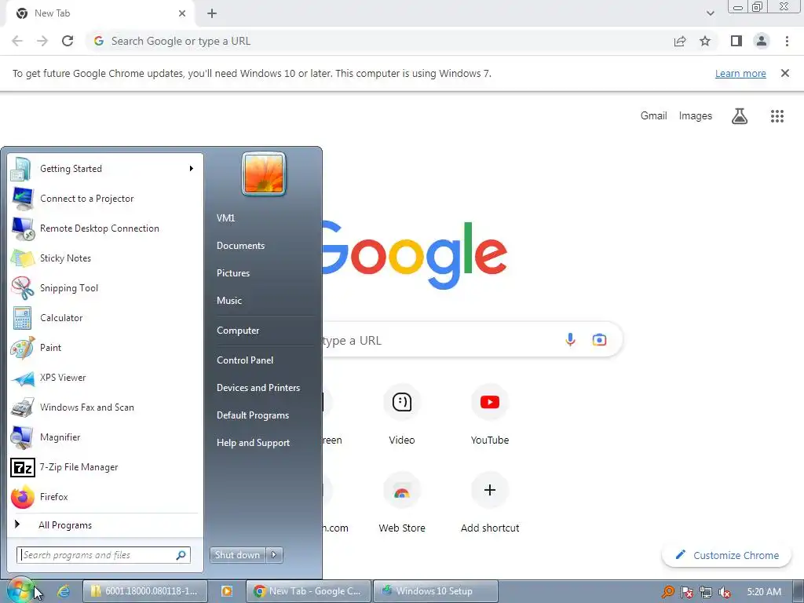Open Computer from Start menu

238,331
